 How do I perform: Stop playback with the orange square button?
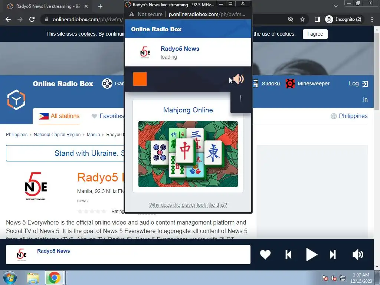coord(140,79)
